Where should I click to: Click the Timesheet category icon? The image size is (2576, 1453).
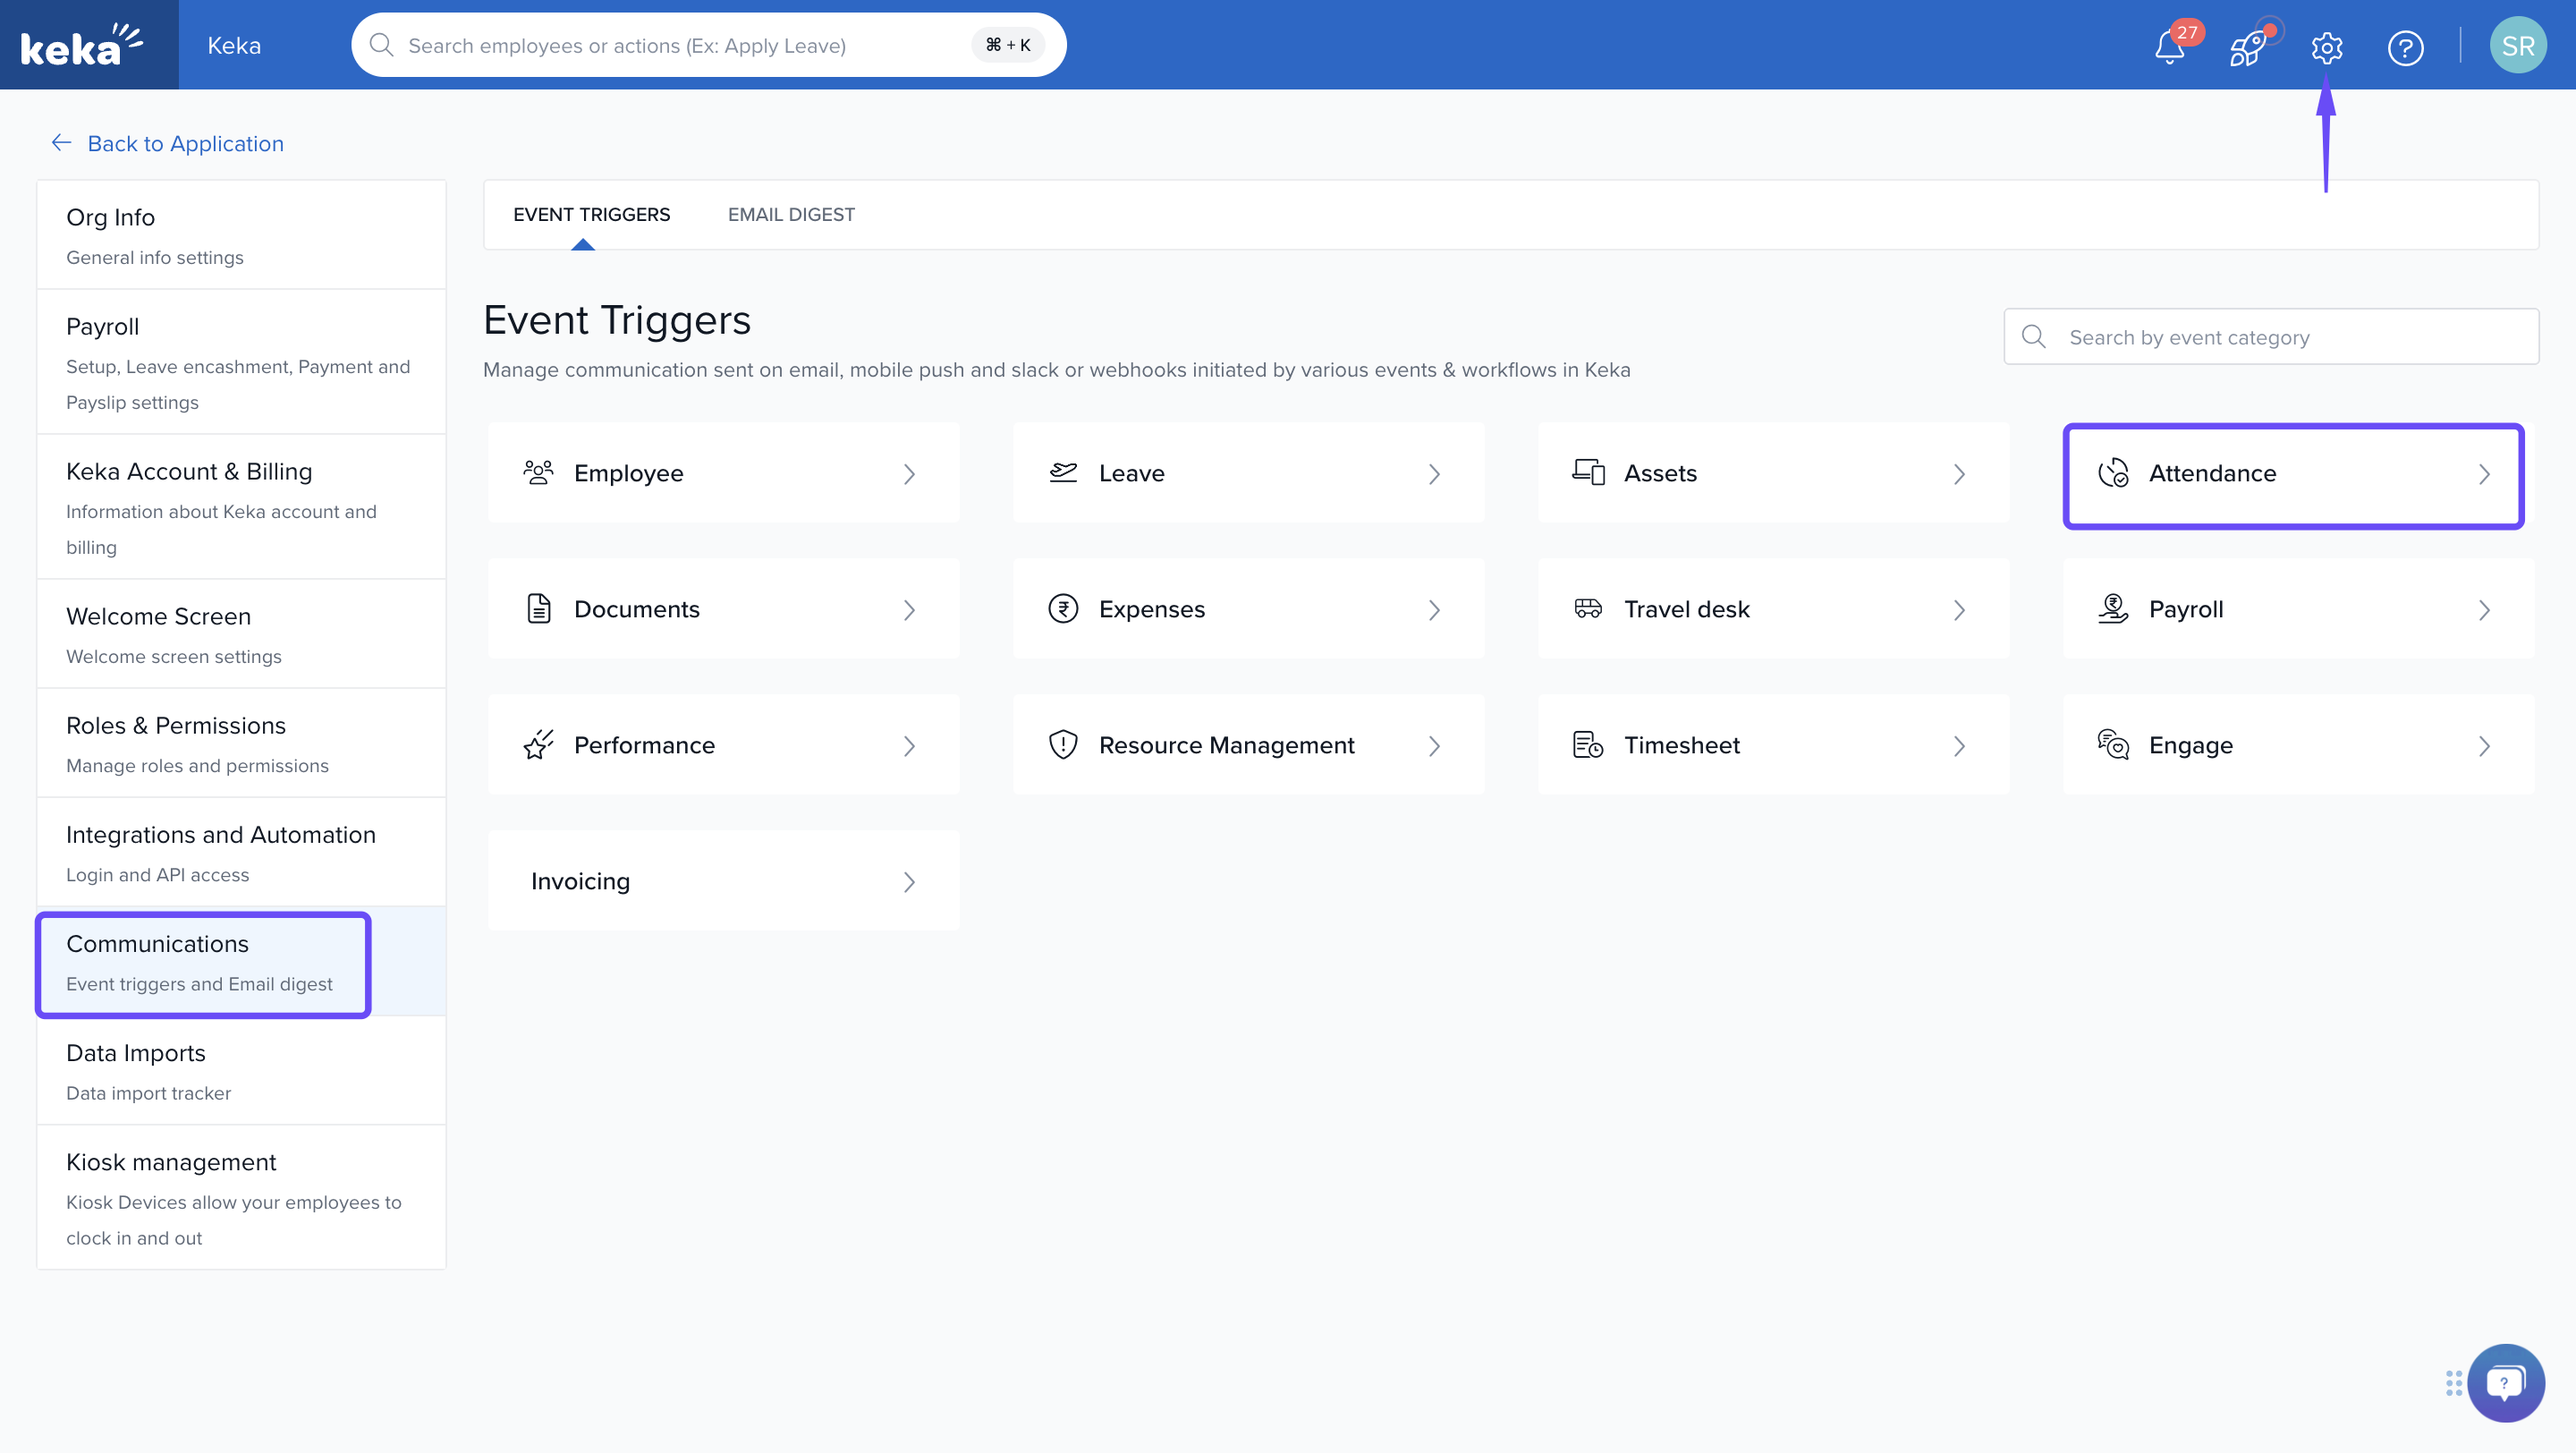[x=1588, y=745]
